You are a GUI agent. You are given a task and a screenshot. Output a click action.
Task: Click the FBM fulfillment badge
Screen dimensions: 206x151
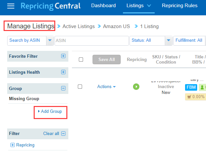point(191,87)
